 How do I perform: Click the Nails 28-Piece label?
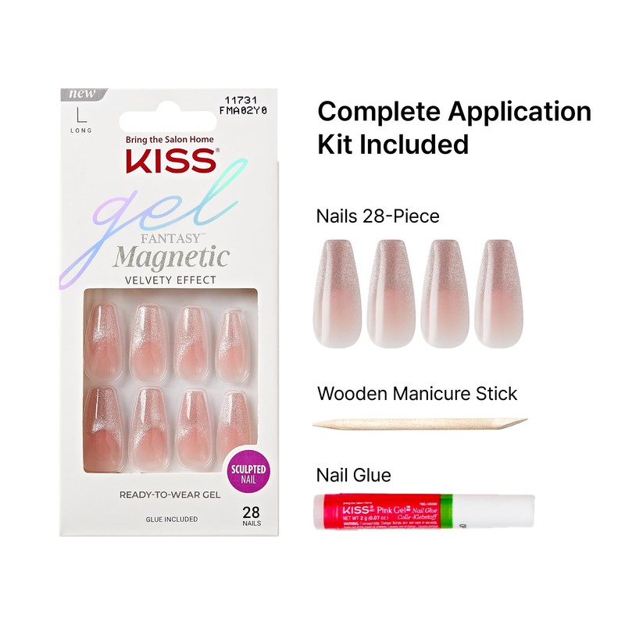377,216
